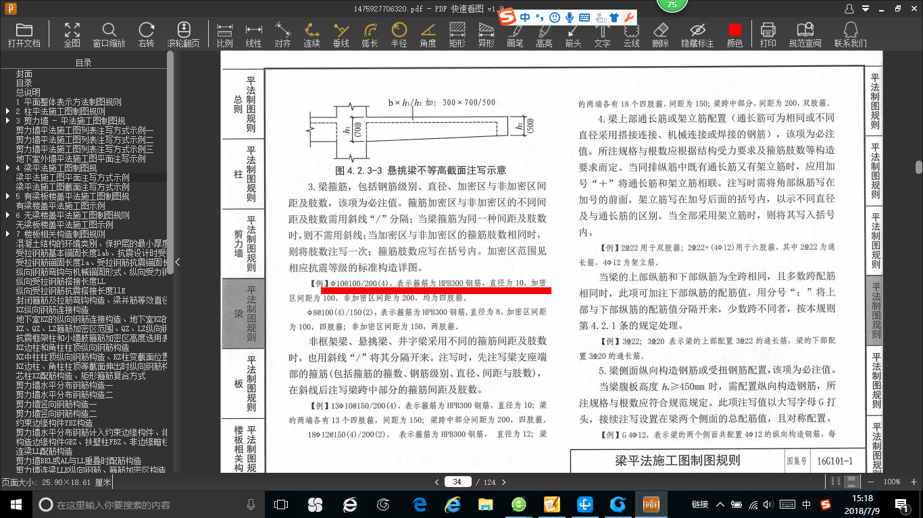Collapse 无梁楼盖平法施工图制图规则 node

point(7,215)
